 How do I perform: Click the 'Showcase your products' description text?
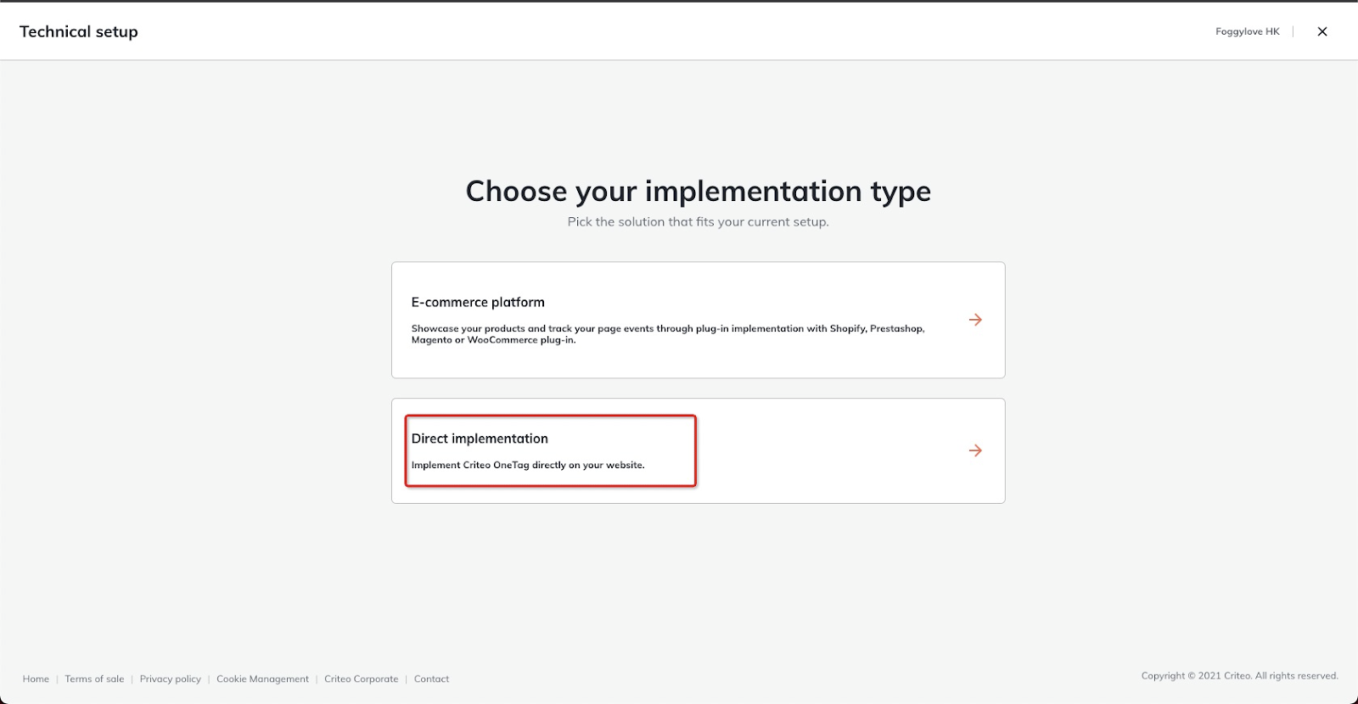668,334
